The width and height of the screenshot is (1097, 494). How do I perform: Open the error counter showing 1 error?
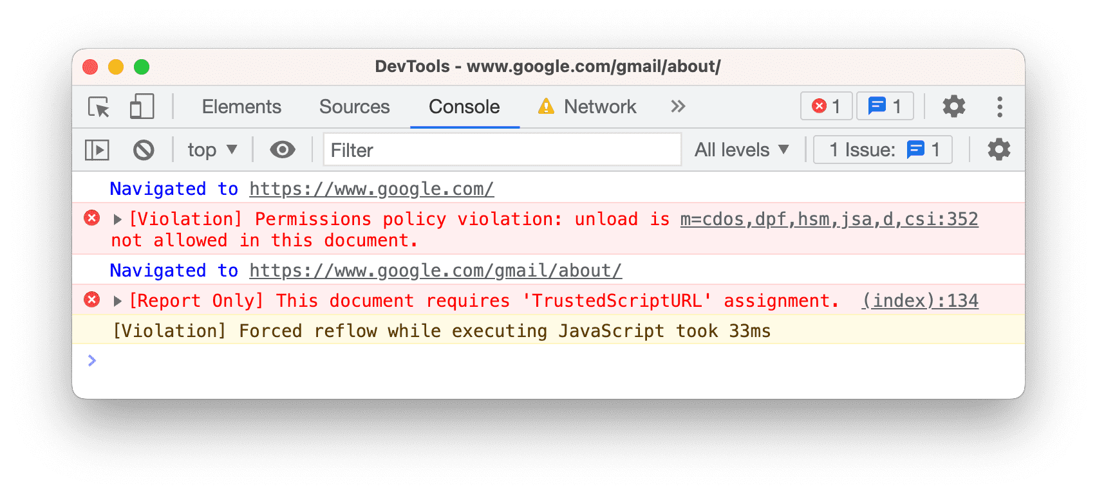[826, 106]
